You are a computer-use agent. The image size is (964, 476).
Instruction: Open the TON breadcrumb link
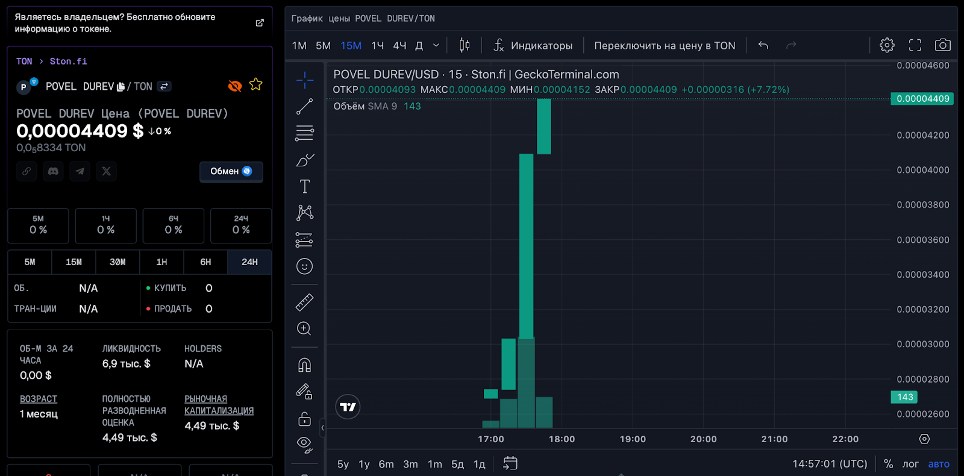24,61
